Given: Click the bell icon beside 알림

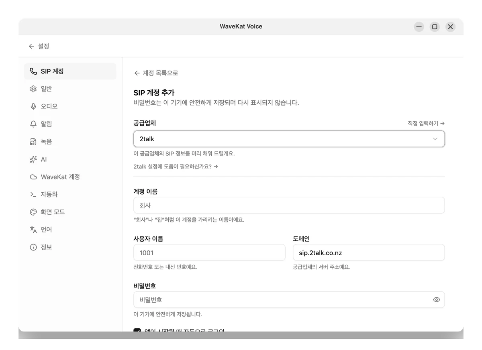Looking at the screenshot, I should tap(33, 124).
